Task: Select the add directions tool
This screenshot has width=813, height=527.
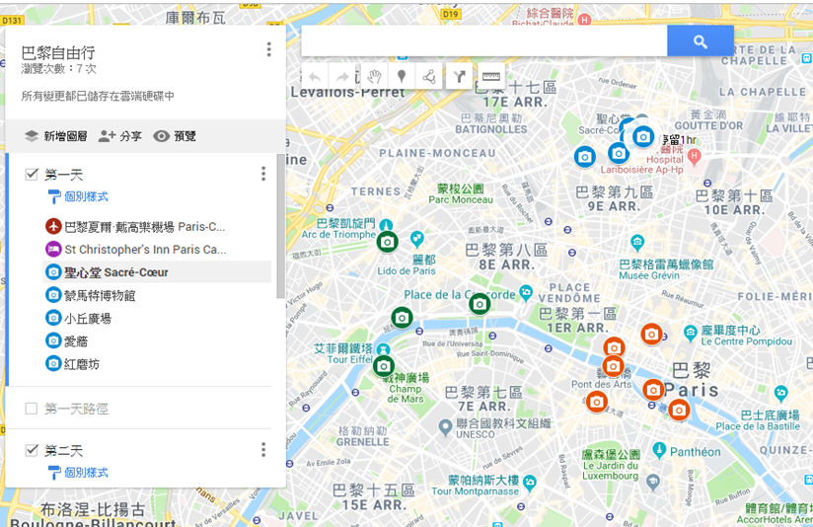Action: (x=459, y=77)
